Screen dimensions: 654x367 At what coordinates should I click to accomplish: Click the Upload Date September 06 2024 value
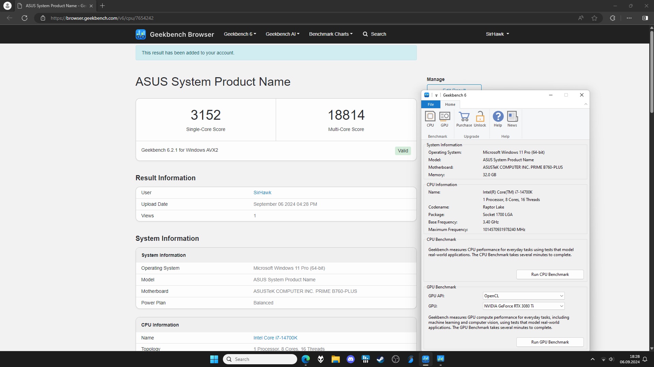(285, 204)
